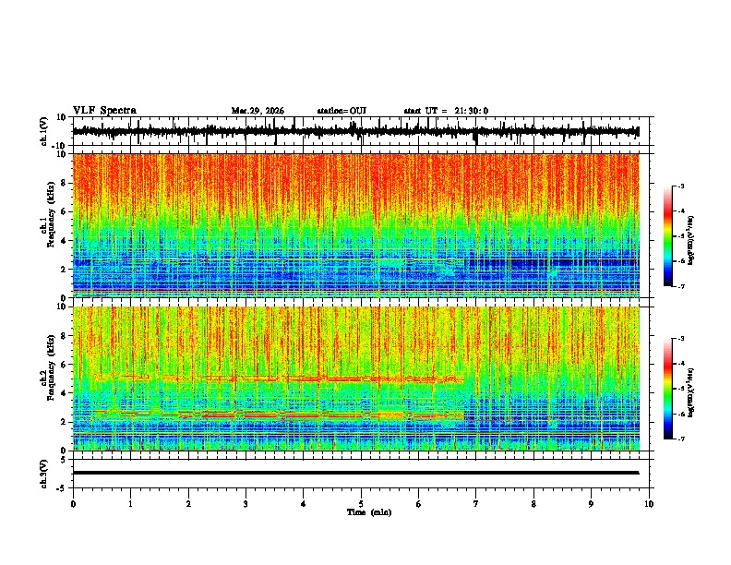Click time axis tick label "9"

click(x=591, y=504)
